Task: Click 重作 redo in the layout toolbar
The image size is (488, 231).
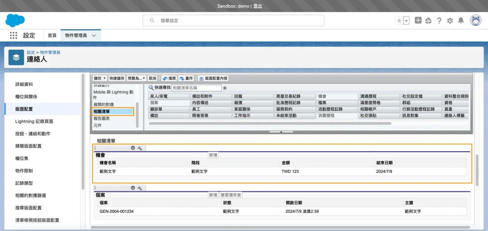Action: click(186, 78)
